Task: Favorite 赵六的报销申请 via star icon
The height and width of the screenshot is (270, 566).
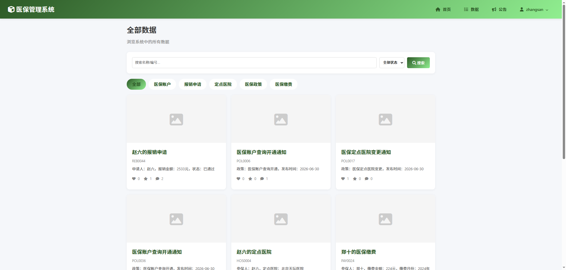Action: coord(146,179)
